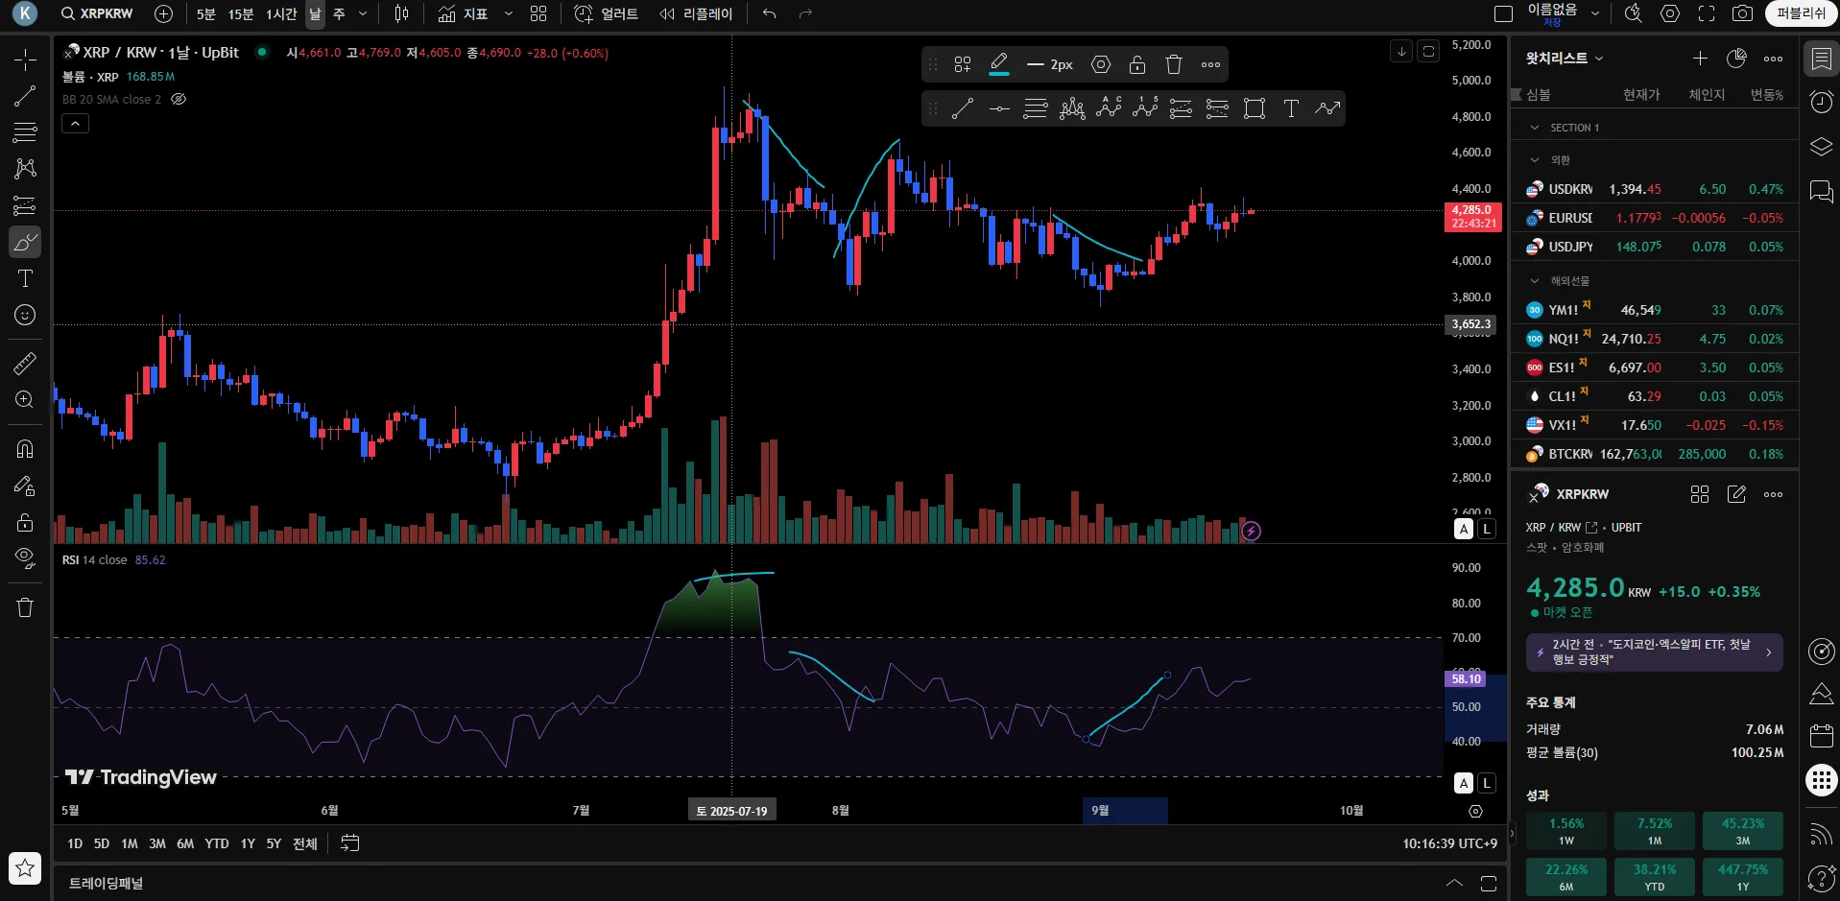Select the 주 weekly interval
This screenshot has height=901, width=1840.
click(x=339, y=13)
